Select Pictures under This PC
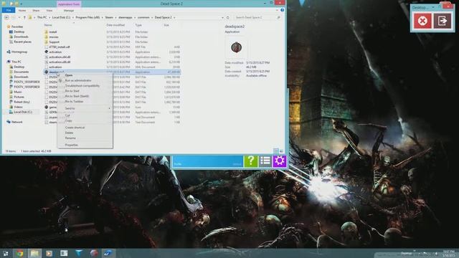 coord(19,97)
